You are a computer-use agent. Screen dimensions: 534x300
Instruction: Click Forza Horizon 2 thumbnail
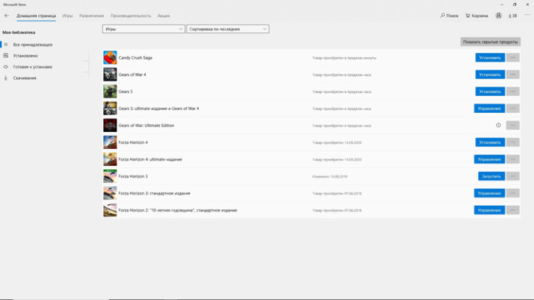pyautogui.click(x=110, y=210)
